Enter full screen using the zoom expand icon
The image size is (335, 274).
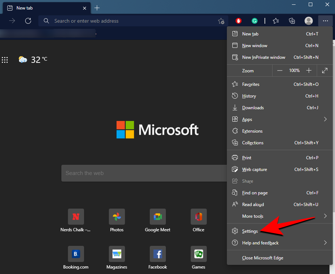(x=325, y=70)
